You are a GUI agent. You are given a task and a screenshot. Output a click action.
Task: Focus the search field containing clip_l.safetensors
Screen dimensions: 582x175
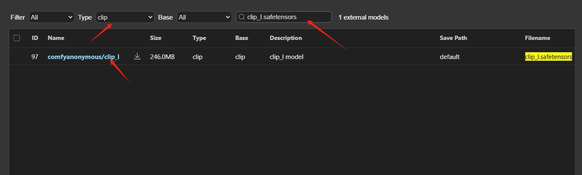[x=287, y=17]
